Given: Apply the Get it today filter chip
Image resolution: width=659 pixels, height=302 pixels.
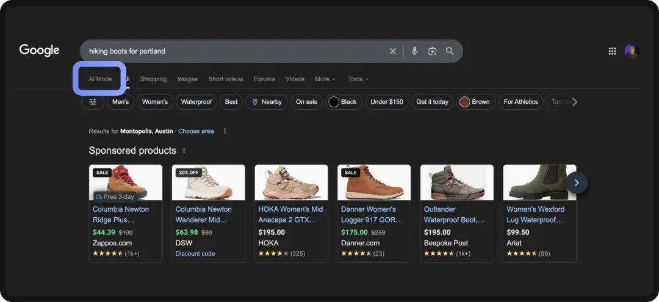Looking at the screenshot, I should [433, 102].
